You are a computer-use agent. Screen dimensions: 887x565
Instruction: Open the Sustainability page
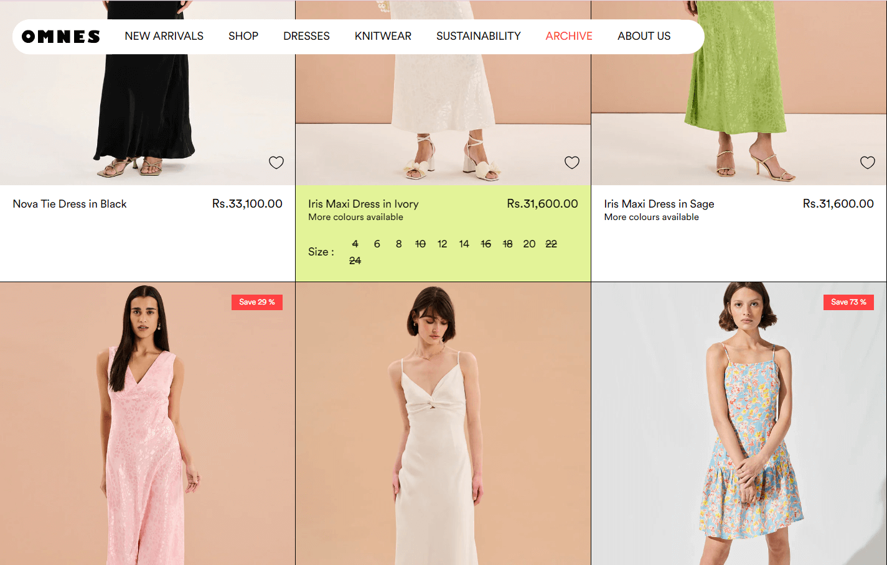click(x=478, y=36)
